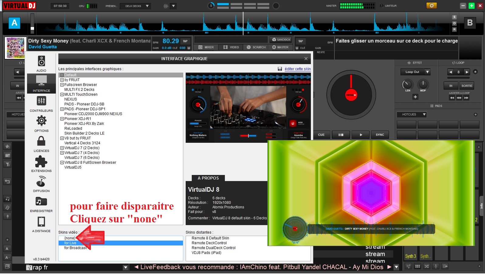
Task: Select the VirtualDJ5 skin
Action: click(73, 167)
